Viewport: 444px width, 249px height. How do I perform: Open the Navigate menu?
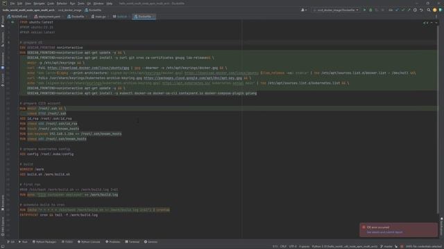(x=39, y=3)
